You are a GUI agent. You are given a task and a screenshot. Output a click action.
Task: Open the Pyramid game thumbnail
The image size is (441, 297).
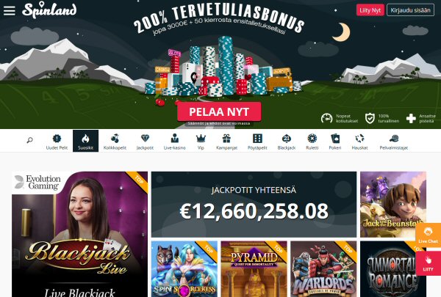click(254, 268)
